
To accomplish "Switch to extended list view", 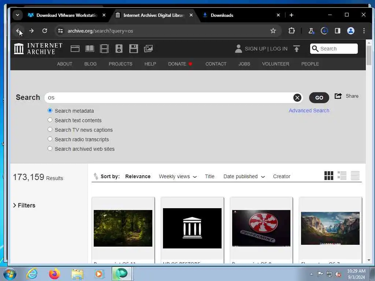I will pos(342,176).
